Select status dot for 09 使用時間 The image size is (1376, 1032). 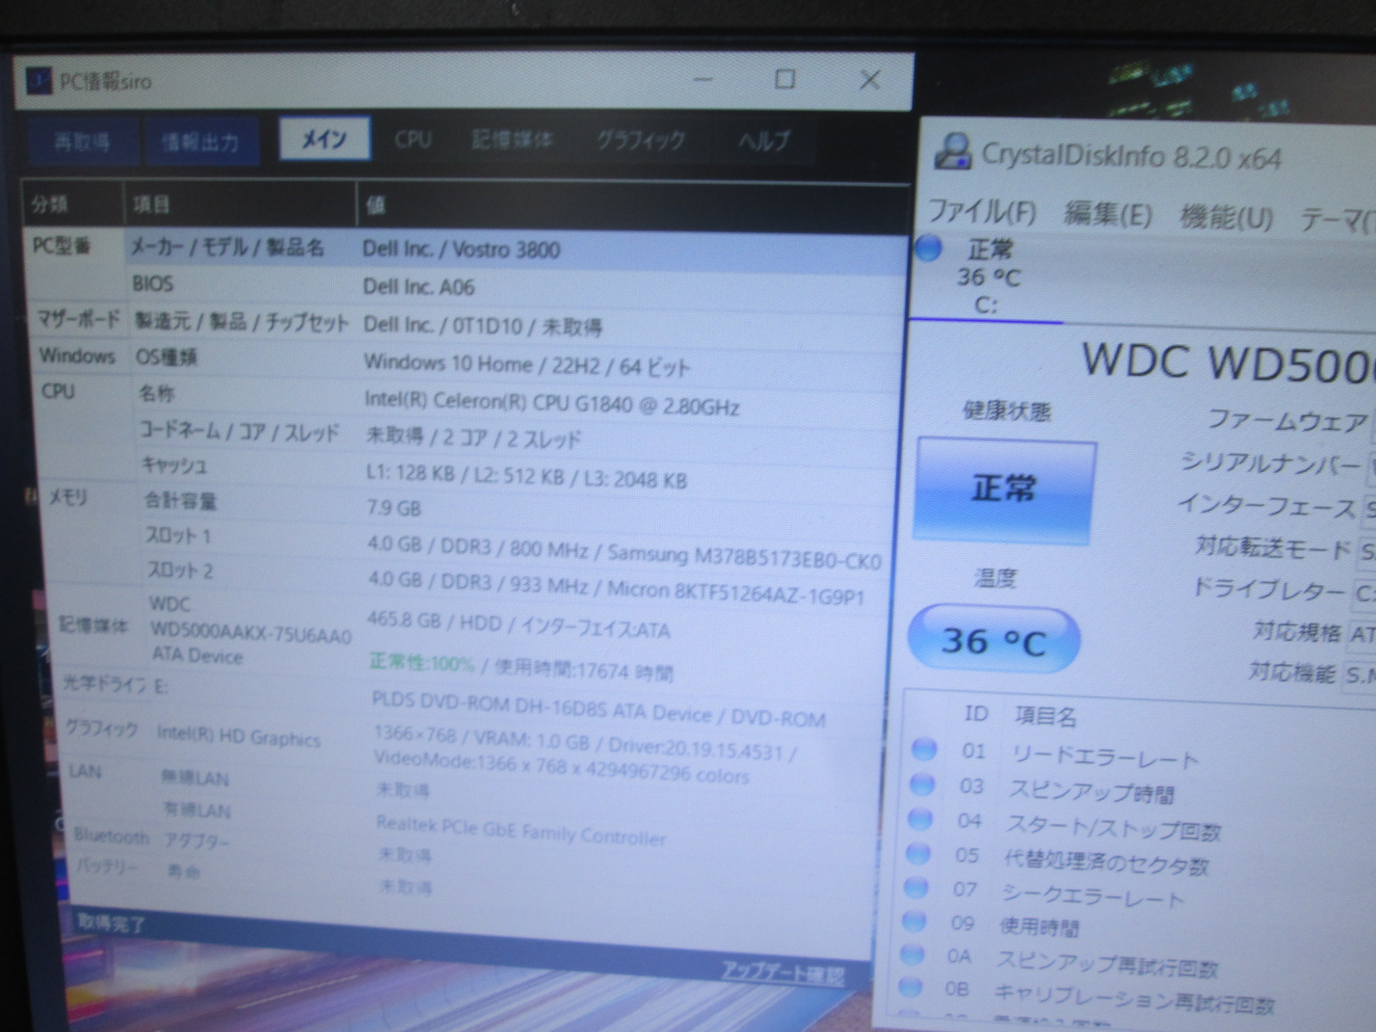(x=914, y=921)
